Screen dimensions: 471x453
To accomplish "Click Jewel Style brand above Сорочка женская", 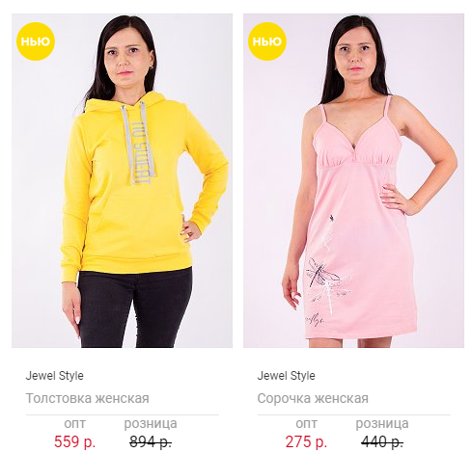I will [286, 376].
